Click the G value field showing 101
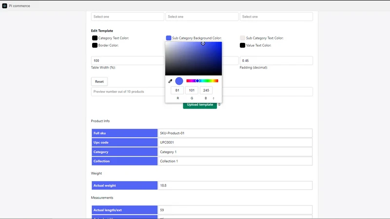This screenshot has width=390, height=219. (192, 91)
